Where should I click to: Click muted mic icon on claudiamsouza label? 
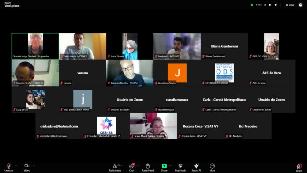coord(156,109)
